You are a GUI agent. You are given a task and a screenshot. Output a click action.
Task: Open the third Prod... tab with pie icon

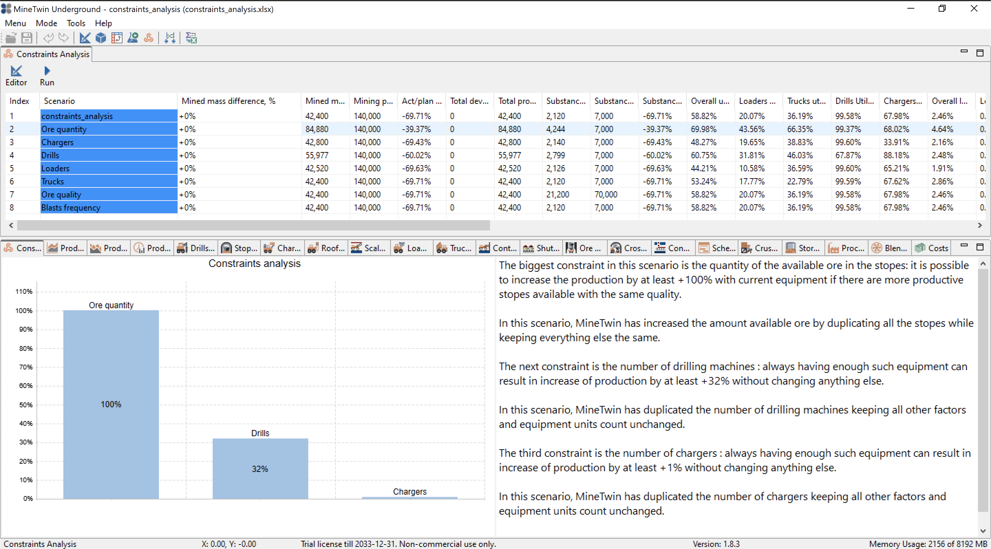[x=152, y=248]
